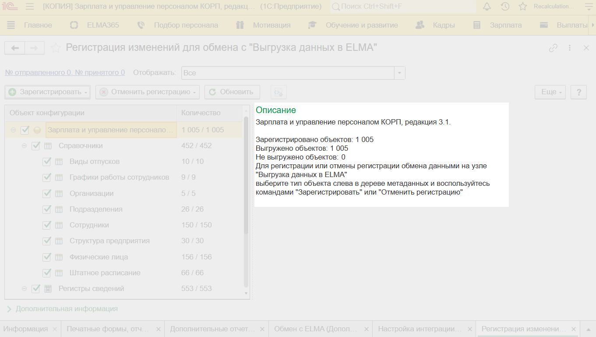The image size is (596, 337).
Task: Toggle the Зарплата и управление персоналом root checkbox
Action: tap(25, 130)
